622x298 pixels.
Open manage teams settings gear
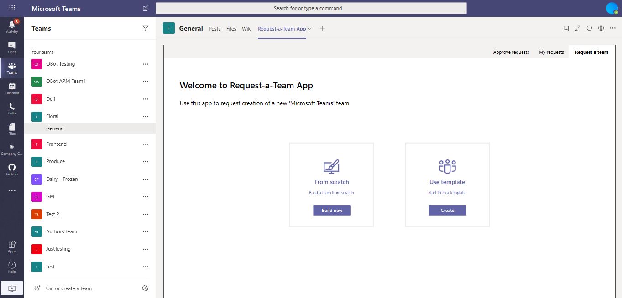[146, 288]
